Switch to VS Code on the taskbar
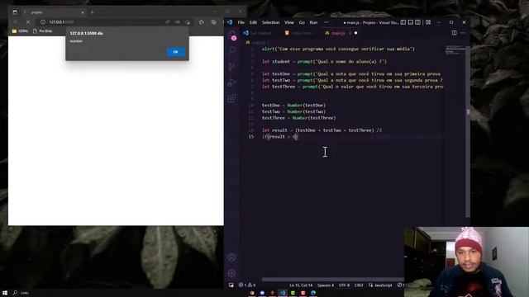Viewport: 529px width, 297px height. [x=283, y=293]
